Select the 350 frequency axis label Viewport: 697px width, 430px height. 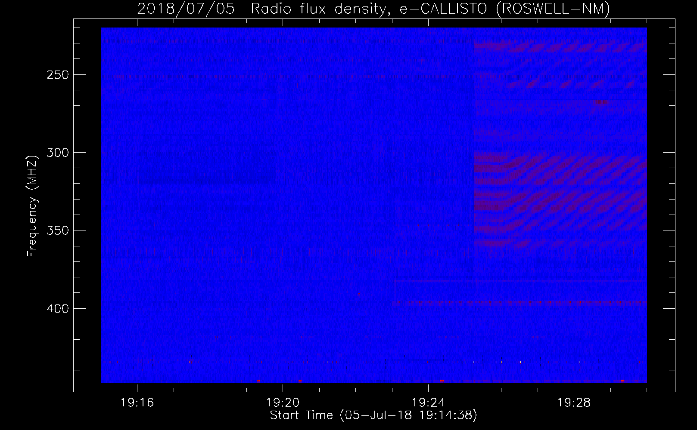pyautogui.click(x=58, y=230)
